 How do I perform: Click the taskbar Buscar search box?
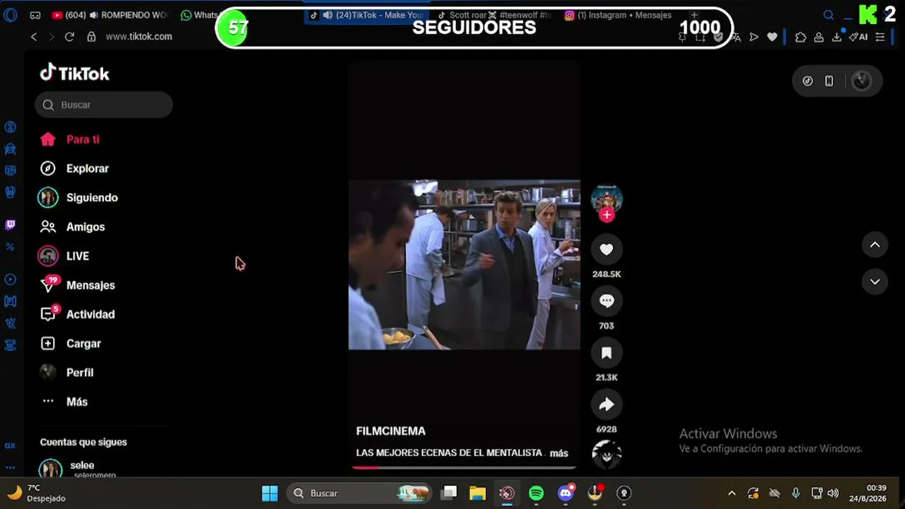coord(358,493)
